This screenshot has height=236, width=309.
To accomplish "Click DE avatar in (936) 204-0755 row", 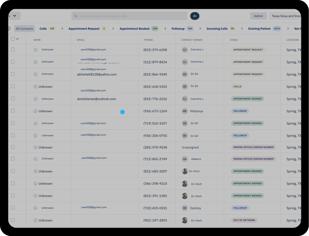I will tap(185, 135).
